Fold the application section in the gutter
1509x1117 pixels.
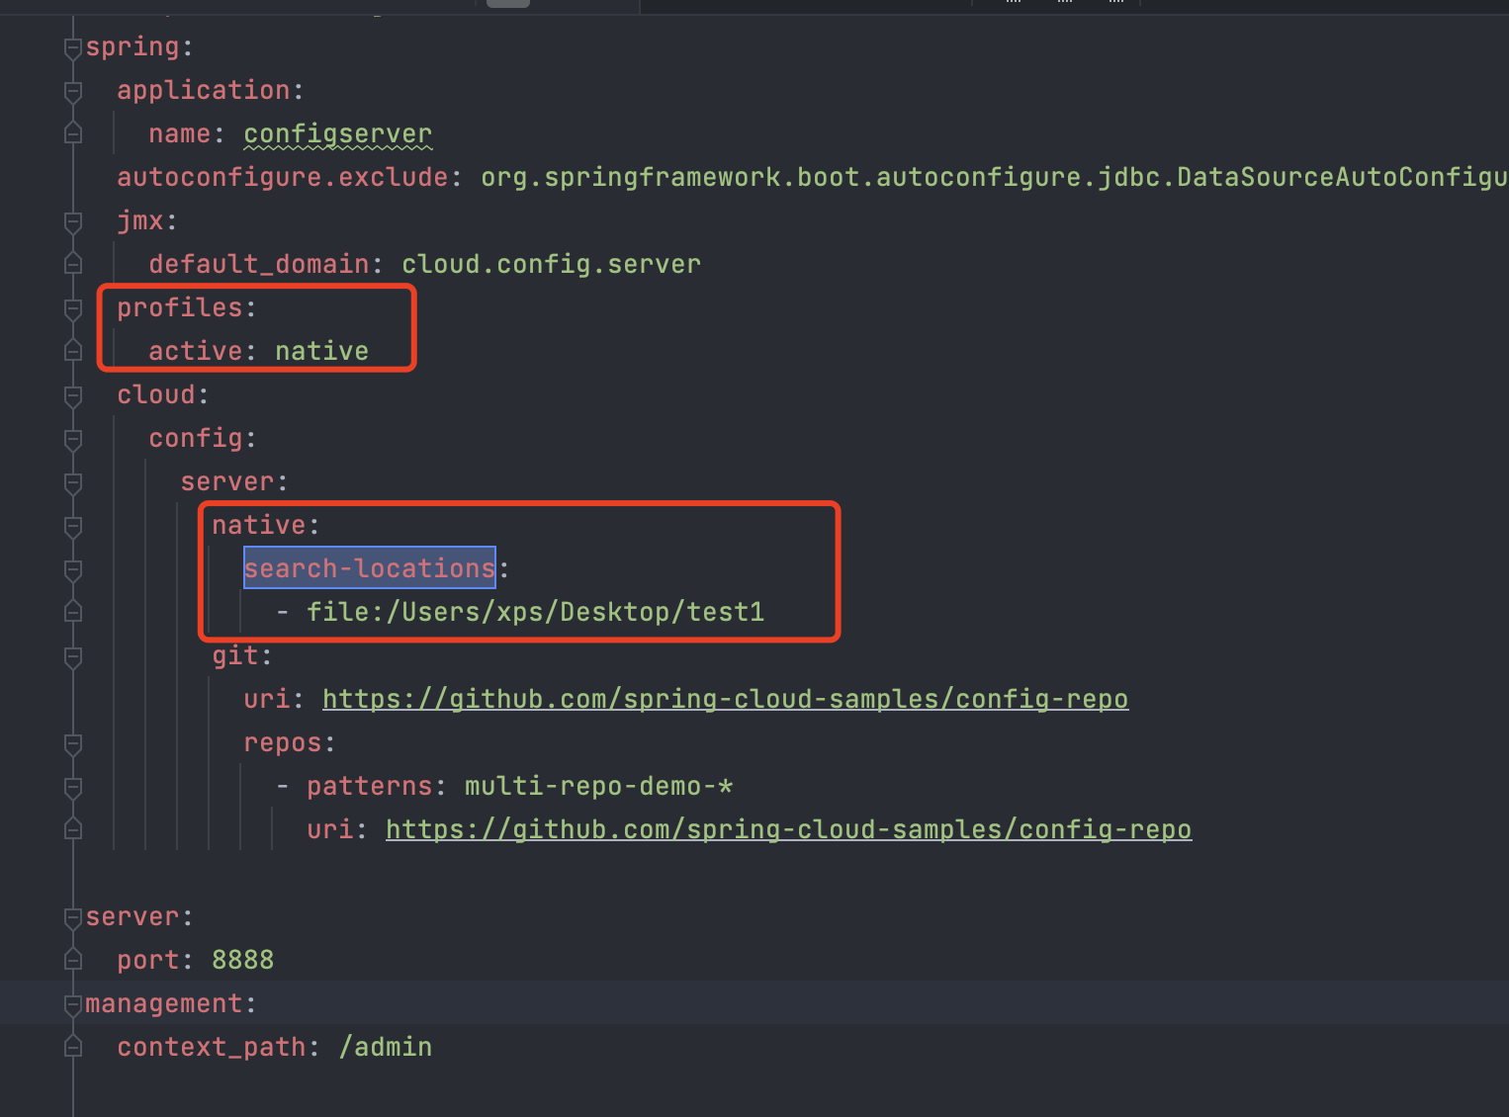(x=72, y=91)
